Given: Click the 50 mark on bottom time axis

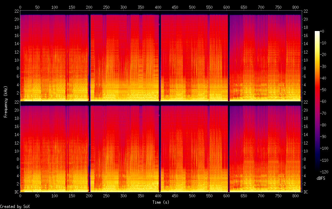Looking at the screenshot, I should click(37, 196).
